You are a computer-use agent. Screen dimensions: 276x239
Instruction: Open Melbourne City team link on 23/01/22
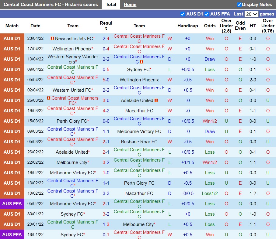click(138, 224)
